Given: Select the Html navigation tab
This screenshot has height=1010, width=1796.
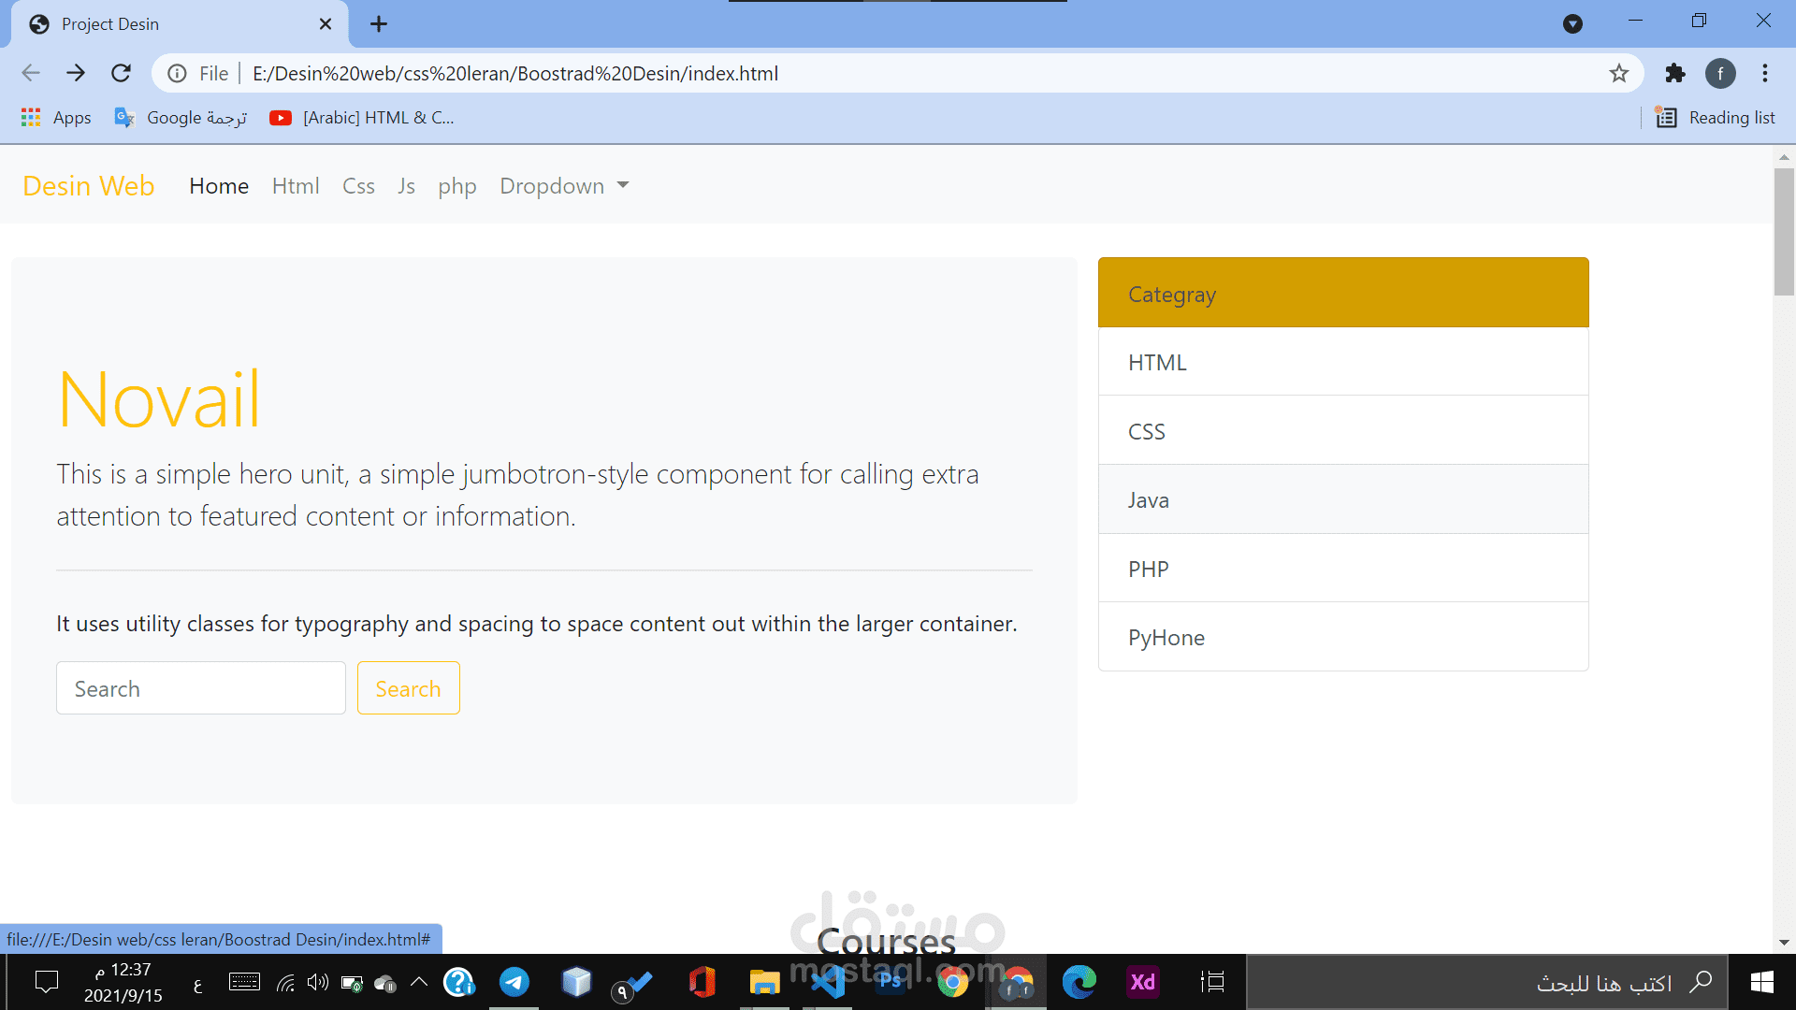Looking at the screenshot, I should click(295, 186).
